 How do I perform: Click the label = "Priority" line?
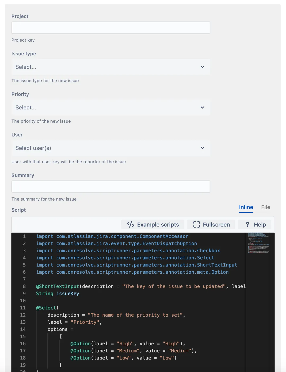coord(75,322)
